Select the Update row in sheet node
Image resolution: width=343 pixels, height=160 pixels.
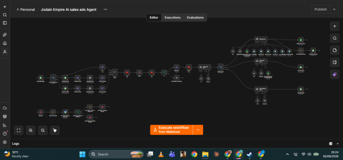point(301,40)
